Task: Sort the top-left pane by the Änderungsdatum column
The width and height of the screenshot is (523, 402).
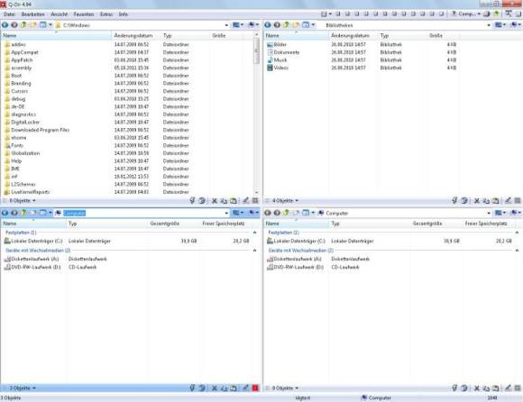Action: (x=133, y=35)
